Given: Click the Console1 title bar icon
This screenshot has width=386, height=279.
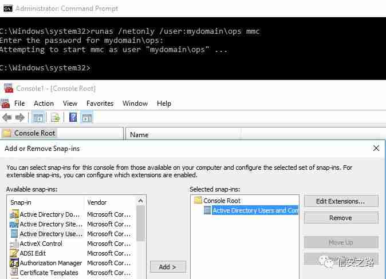Looking at the screenshot, I should pyautogui.click(x=9, y=88).
